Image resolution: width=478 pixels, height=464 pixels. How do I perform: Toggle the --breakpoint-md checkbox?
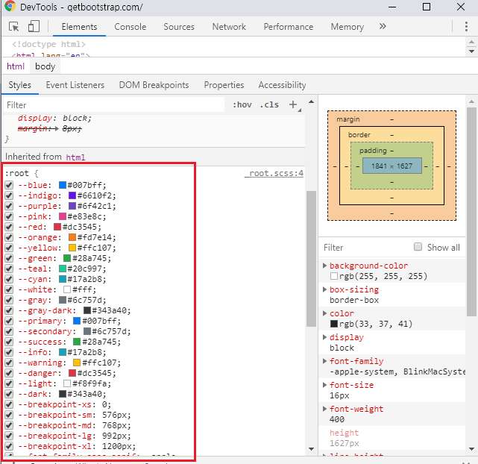coord(9,425)
